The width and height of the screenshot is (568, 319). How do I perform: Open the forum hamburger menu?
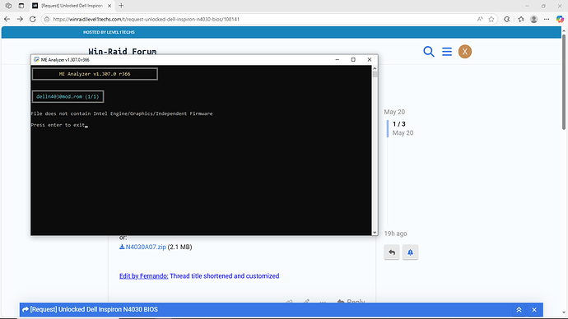[447, 52]
